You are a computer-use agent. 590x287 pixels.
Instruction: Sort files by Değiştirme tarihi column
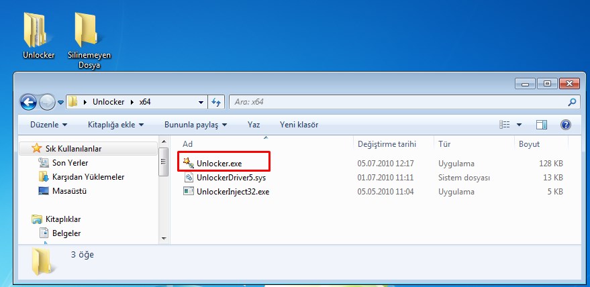point(387,144)
